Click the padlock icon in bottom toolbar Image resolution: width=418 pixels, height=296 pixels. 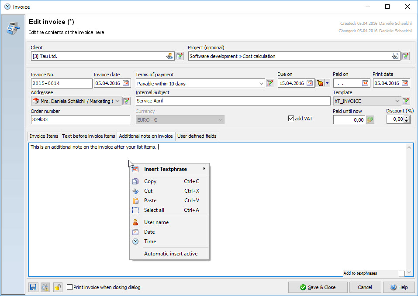[58, 287]
